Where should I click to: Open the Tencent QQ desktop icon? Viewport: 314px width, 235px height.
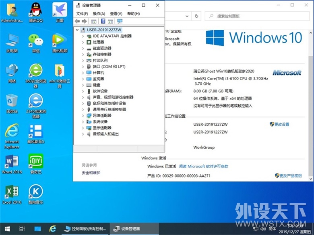click(x=36, y=12)
